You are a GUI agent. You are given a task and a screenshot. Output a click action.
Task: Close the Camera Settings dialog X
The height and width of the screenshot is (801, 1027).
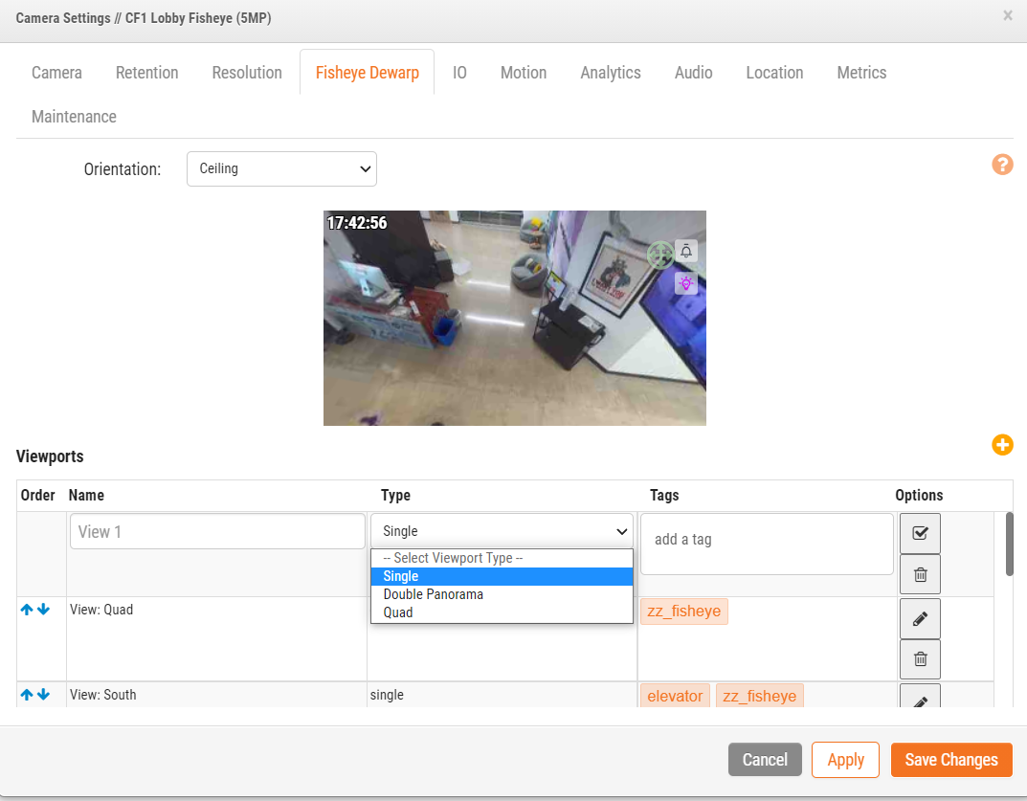coord(1007,15)
